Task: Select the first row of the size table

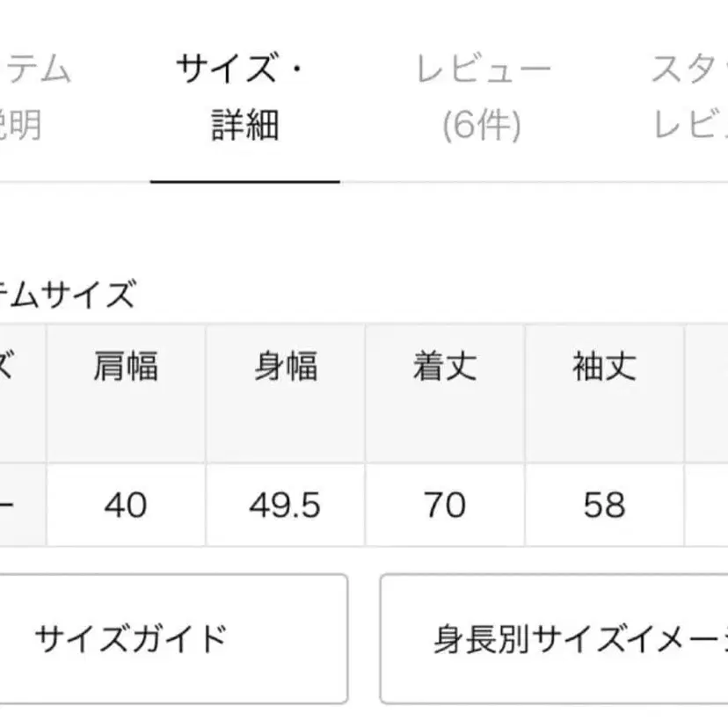Action: [352, 506]
